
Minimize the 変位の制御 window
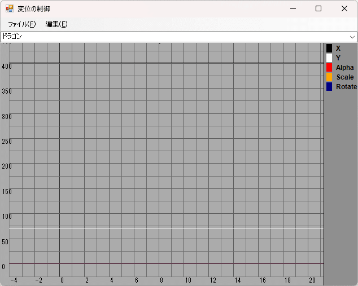(x=293, y=8)
